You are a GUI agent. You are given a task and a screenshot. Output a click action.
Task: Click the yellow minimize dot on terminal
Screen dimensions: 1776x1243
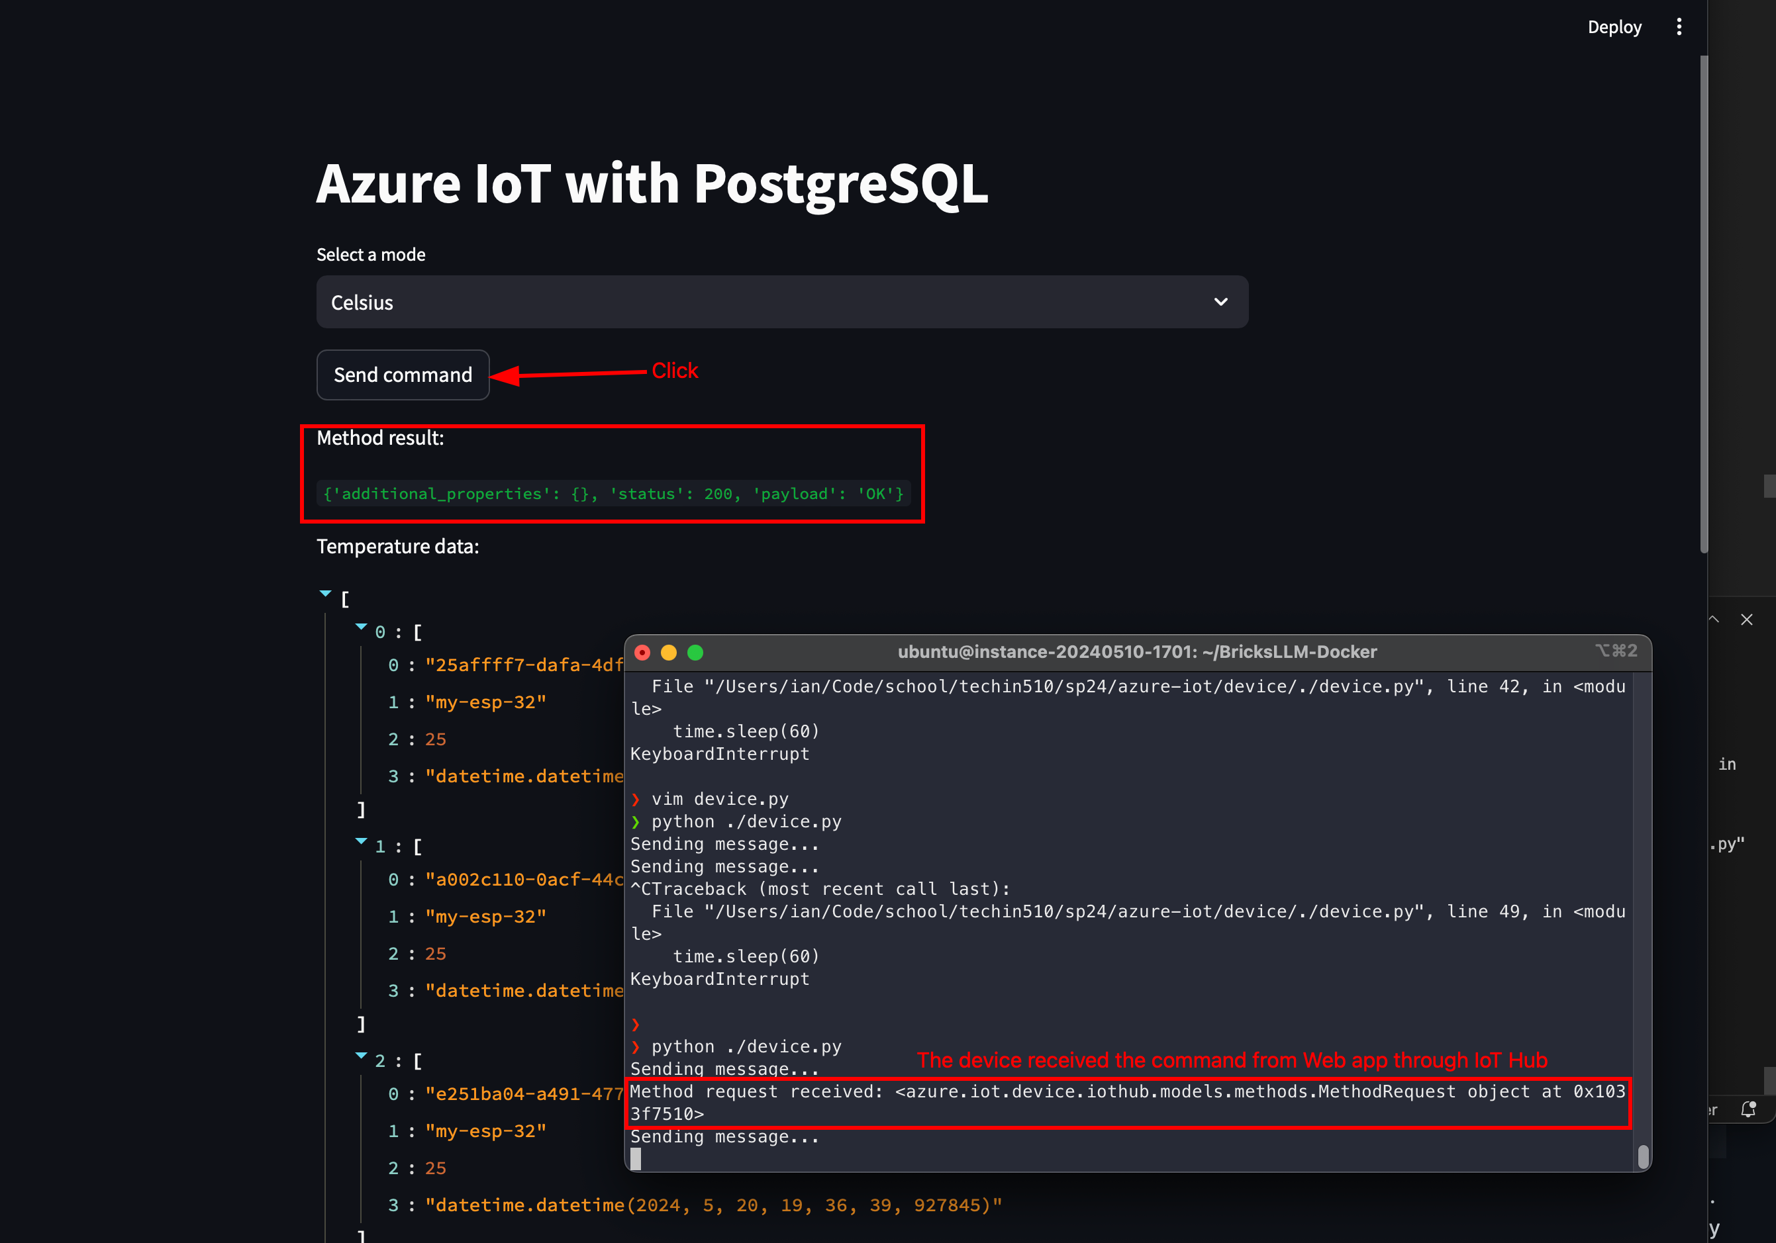click(669, 653)
